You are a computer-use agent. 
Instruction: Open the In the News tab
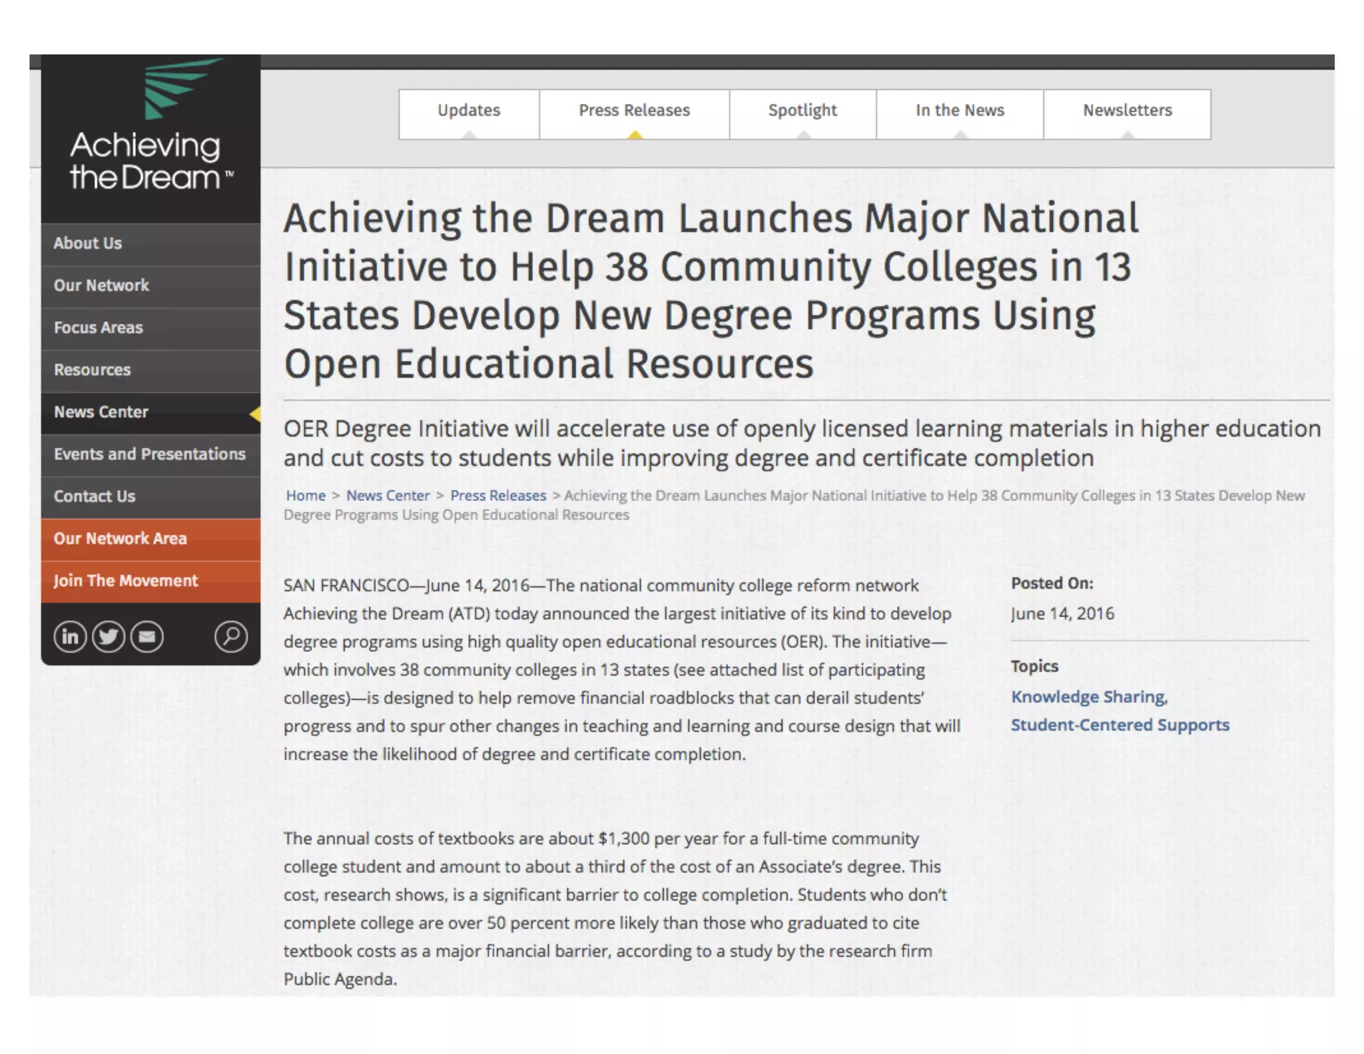tap(960, 111)
